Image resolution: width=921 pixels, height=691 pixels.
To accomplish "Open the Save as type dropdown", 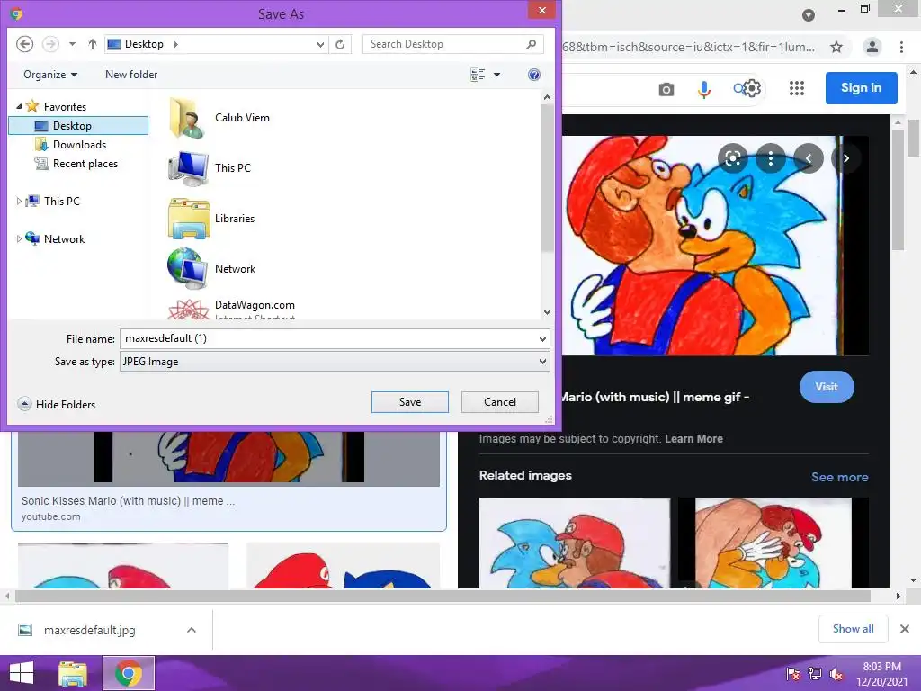I will 542,362.
